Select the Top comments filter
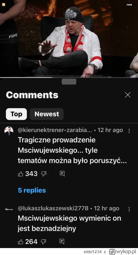 16,114
